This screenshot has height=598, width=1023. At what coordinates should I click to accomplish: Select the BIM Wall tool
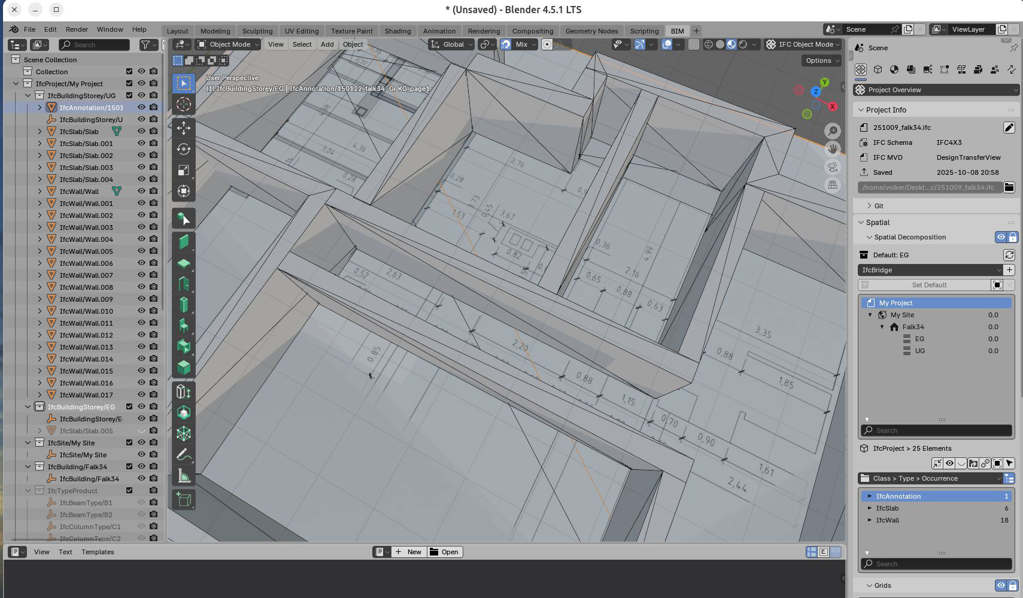[184, 241]
